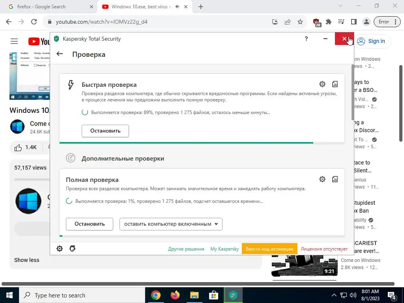Click the install app icon in address bar
Image resolution: width=404 pixels, height=303 pixels.
[275, 22]
